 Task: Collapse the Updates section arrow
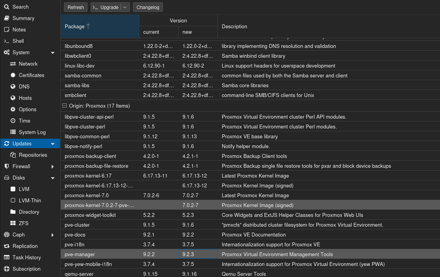coord(53,144)
